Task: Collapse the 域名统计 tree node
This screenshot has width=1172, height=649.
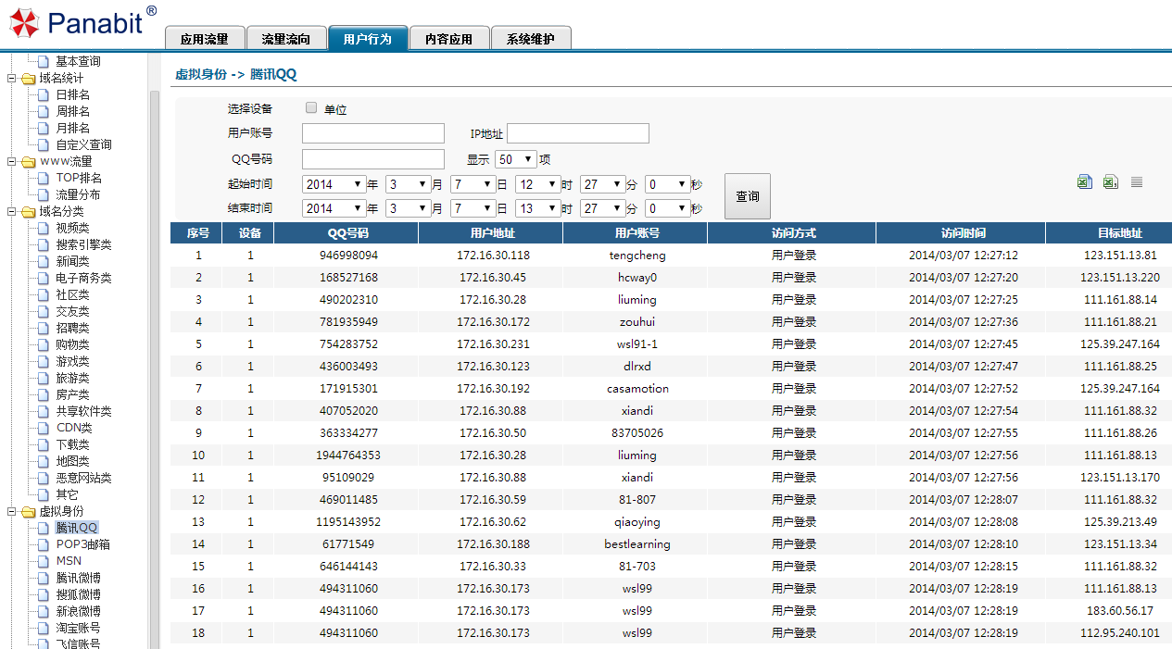Action: (12, 79)
